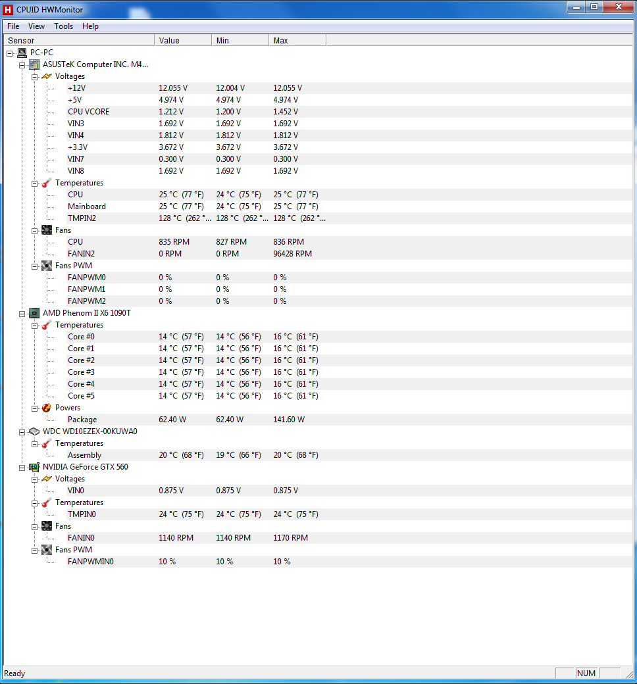Viewport: 637px width, 684px height.
Task: Select the FANIN2 fan row
Action: tap(349, 254)
